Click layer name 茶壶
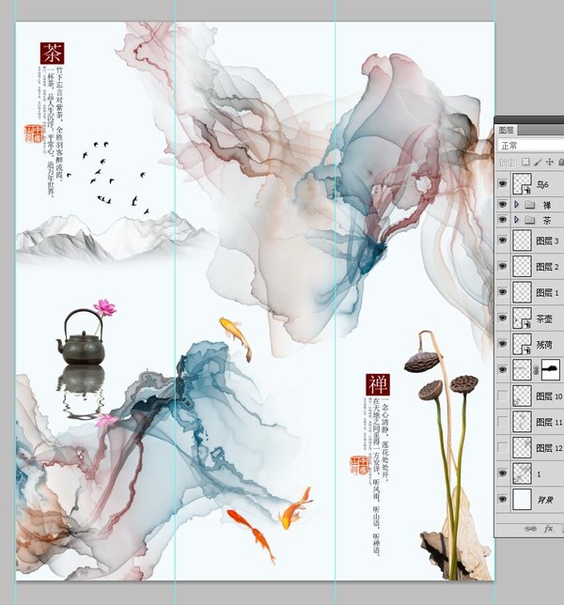This screenshot has height=605, width=564. (x=544, y=318)
